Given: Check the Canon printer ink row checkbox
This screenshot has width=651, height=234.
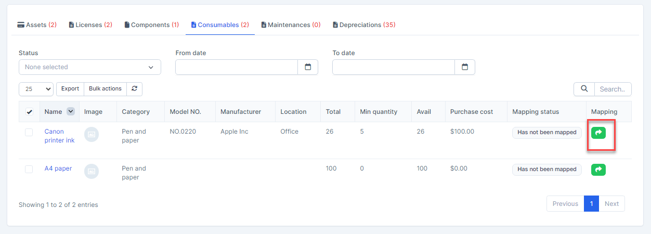Looking at the screenshot, I should pyautogui.click(x=29, y=133).
